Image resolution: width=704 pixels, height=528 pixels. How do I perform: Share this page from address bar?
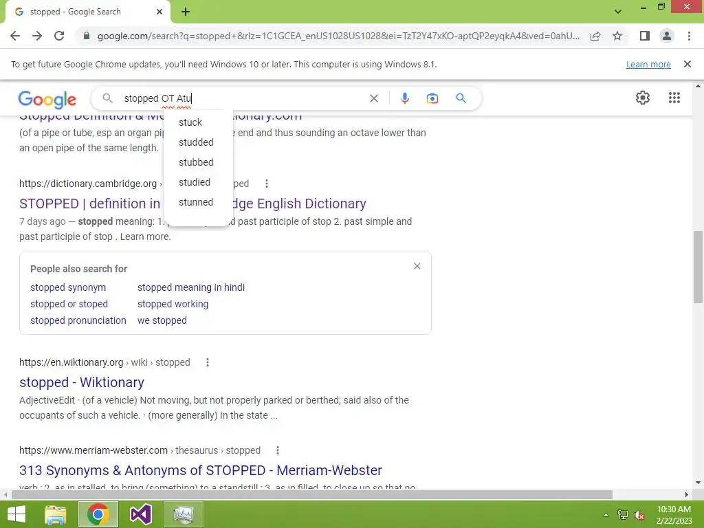pyautogui.click(x=595, y=36)
